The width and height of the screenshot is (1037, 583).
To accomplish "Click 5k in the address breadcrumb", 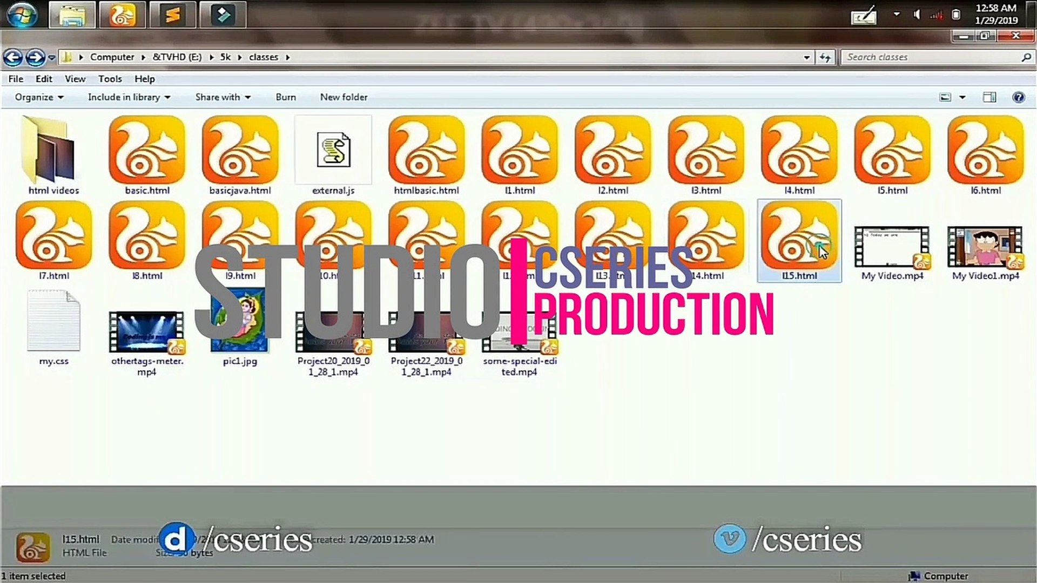I will [225, 57].
